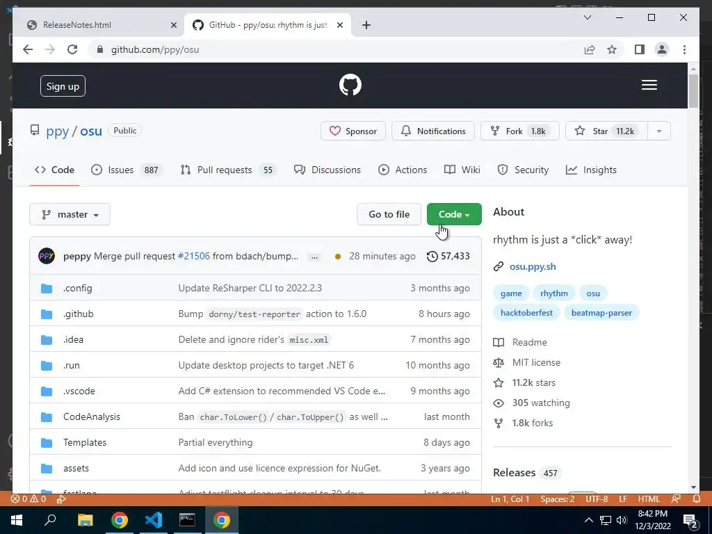Open the Actions tab
Screen dimensions: 712x534
tap(403, 170)
